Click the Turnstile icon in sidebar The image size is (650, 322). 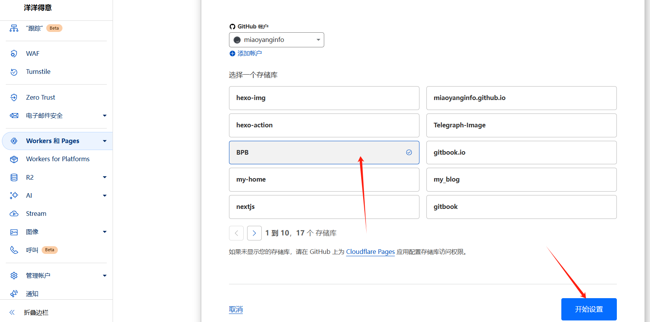[x=14, y=72]
